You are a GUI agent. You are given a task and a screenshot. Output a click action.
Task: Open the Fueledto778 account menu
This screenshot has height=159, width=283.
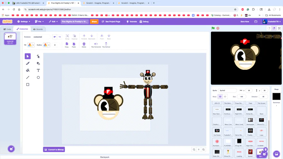tap(271, 21)
